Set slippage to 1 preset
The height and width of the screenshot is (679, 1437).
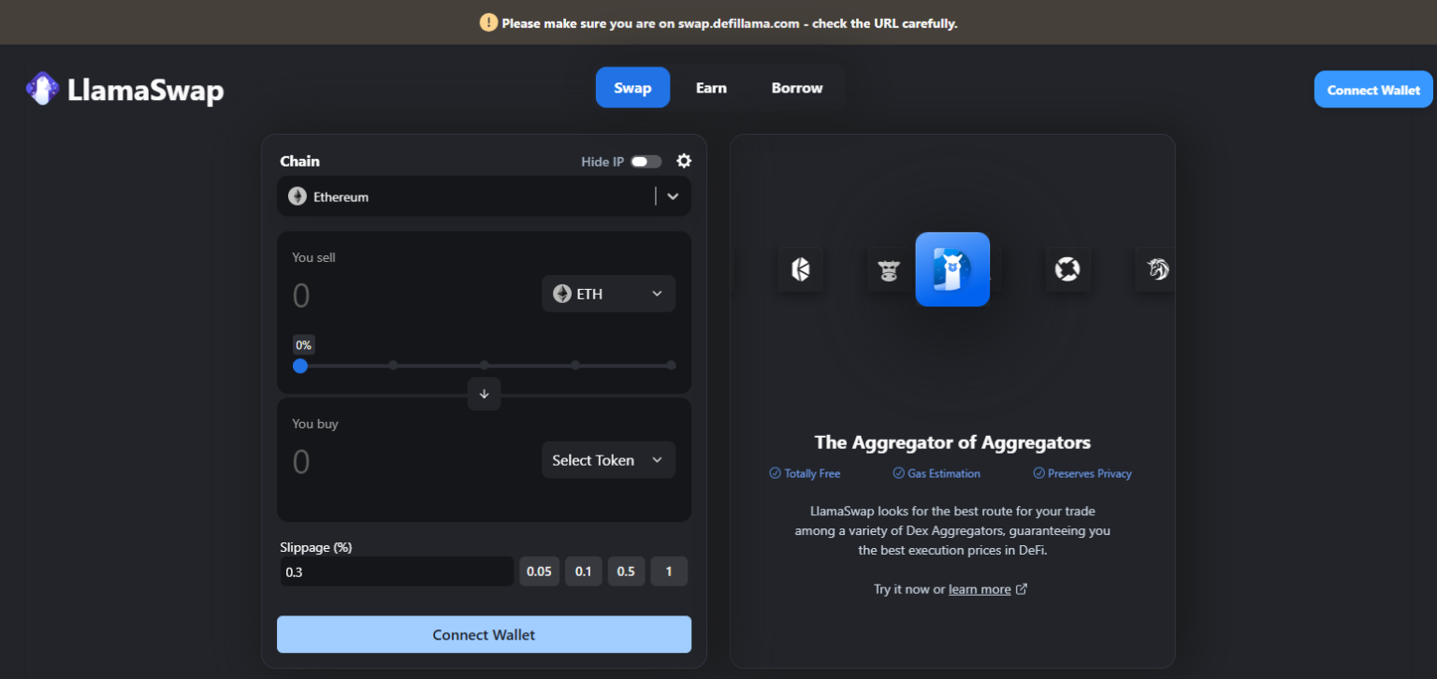[x=669, y=571]
